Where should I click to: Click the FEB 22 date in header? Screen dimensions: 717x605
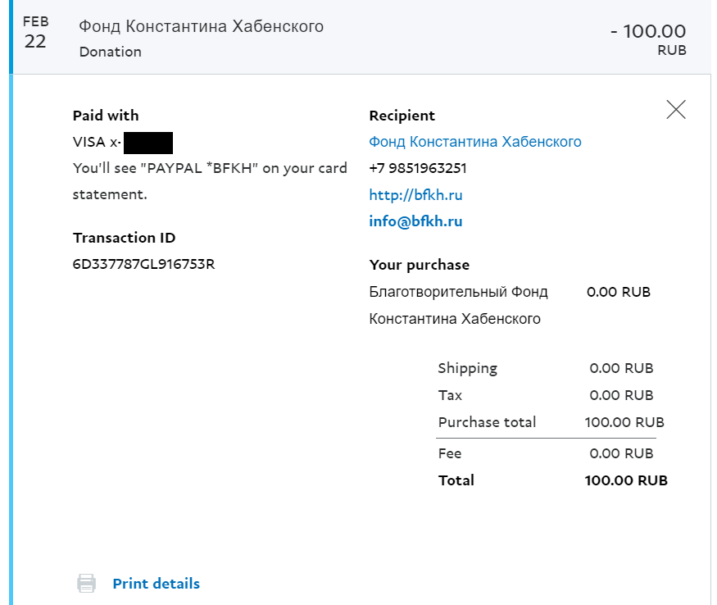35,33
